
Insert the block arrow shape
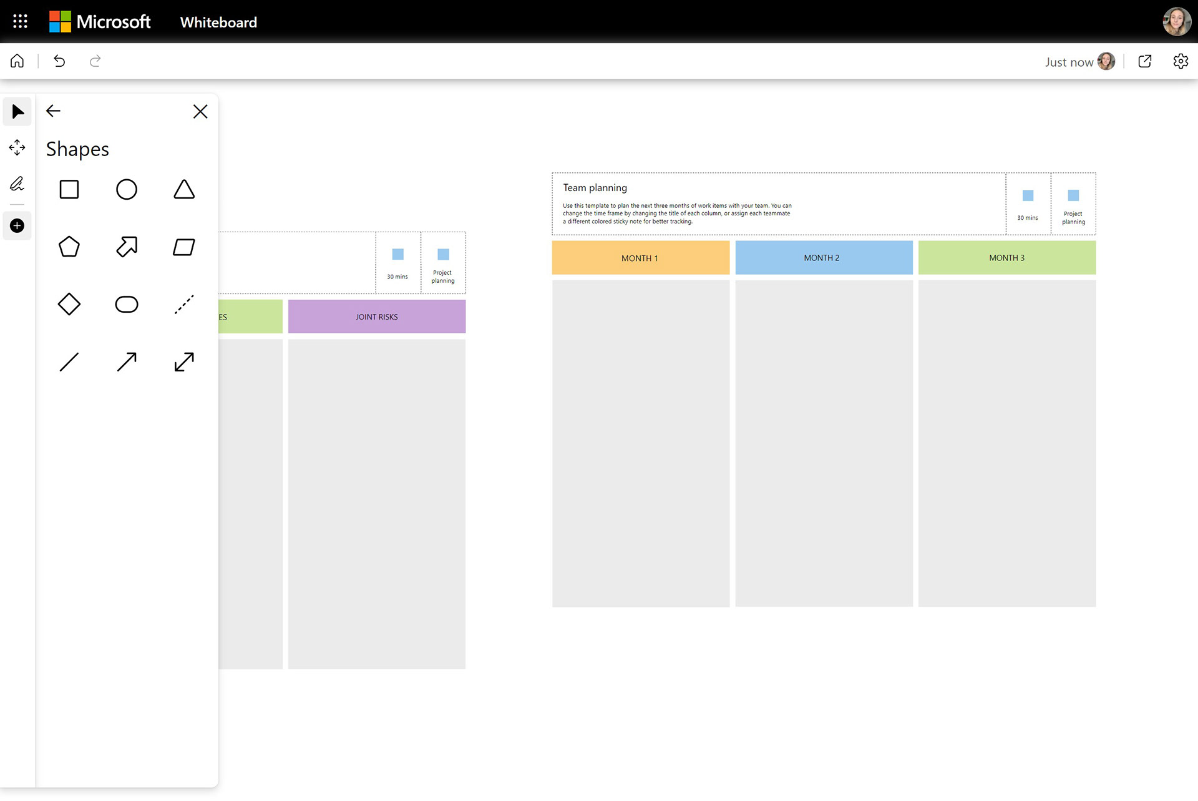(127, 247)
